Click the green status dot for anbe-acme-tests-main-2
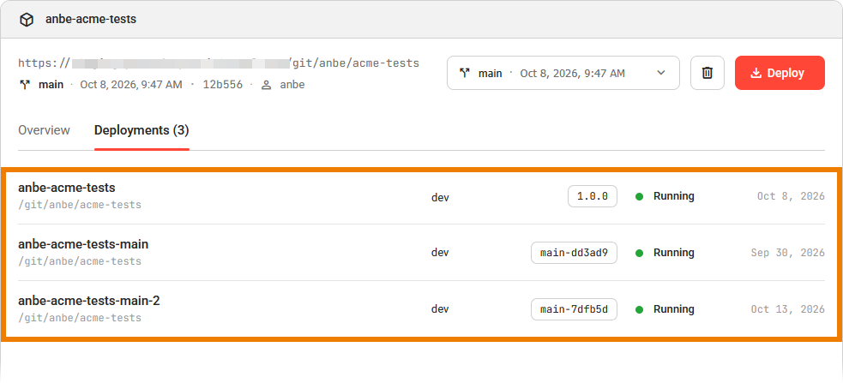843x383 pixels. 639,309
